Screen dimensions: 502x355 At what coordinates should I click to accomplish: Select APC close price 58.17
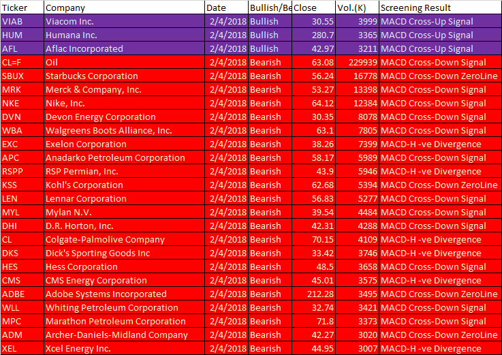pyautogui.click(x=314, y=157)
